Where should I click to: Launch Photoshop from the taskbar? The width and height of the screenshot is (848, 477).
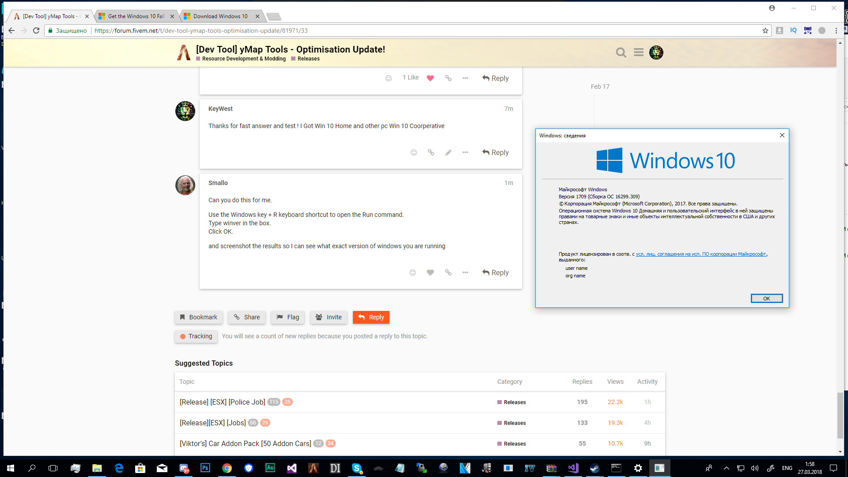tap(205, 468)
